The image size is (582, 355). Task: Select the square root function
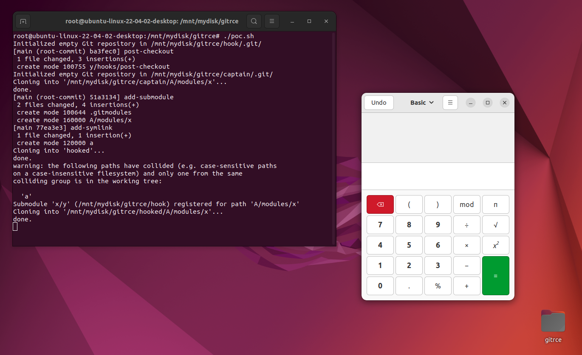(x=495, y=225)
